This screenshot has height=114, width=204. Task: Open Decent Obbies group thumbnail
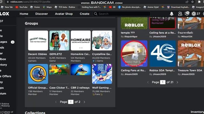38,41
